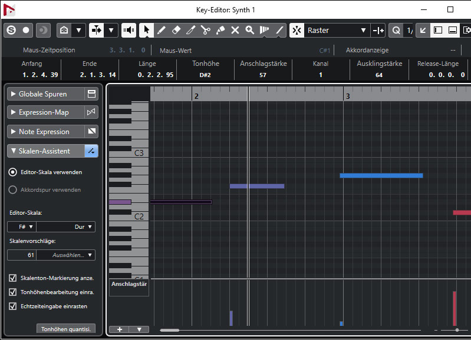The width and height of the screenshot is (471, 340).
Task: Choose the Zoom magnifier tool
Action: 250,30
